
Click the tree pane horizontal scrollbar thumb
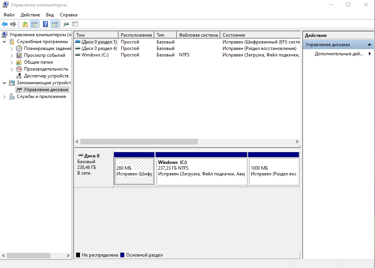click(29, 255)
